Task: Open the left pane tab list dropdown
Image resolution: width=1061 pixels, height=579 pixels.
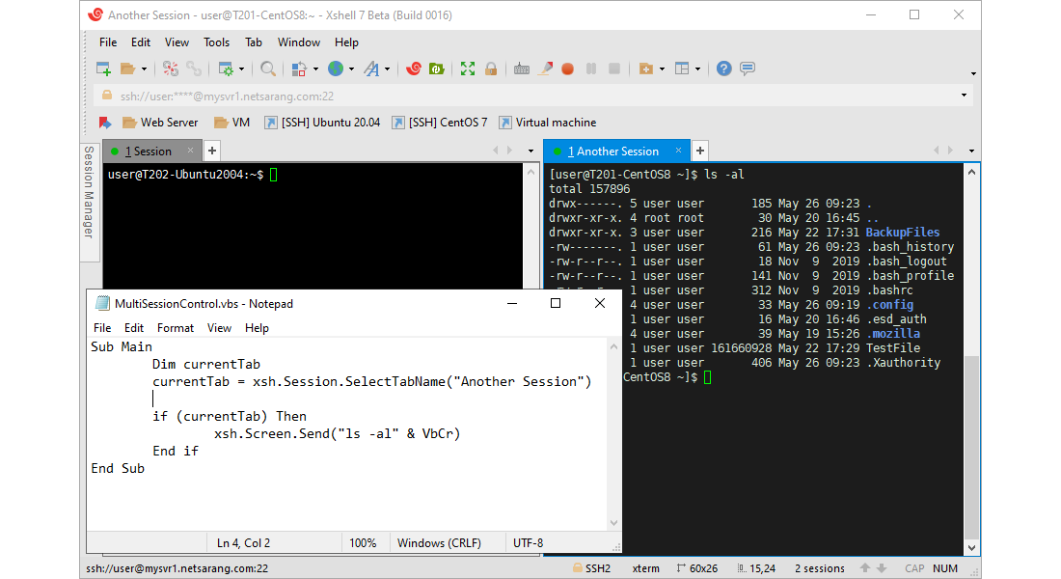Action: point(530,151)
